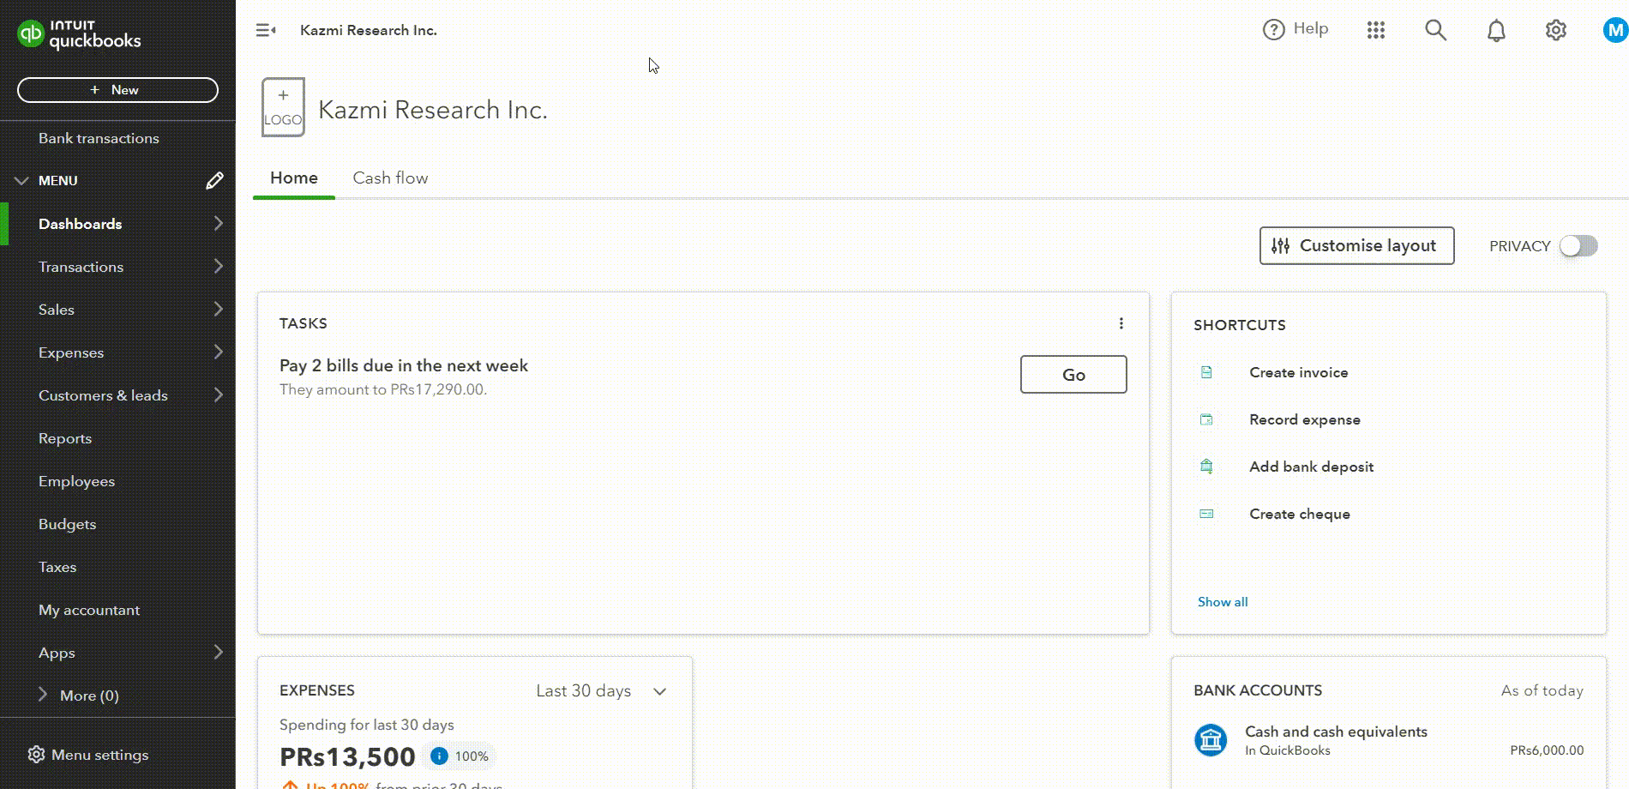This screenshot has width=1629, height=789.
Task: Toggle the PRIVACY switch
Action: (1578, 246)
